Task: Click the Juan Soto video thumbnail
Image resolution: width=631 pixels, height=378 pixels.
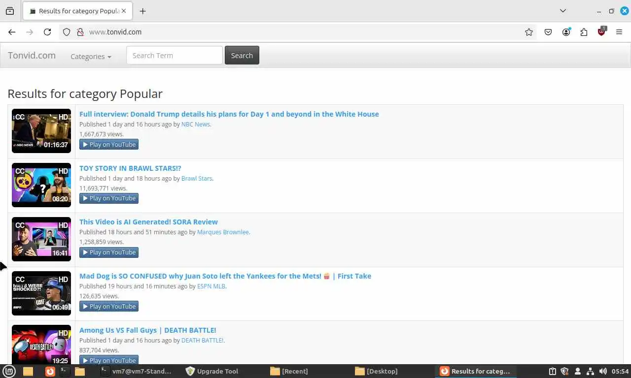Action: pyautogui.click(x=41, y=293)
